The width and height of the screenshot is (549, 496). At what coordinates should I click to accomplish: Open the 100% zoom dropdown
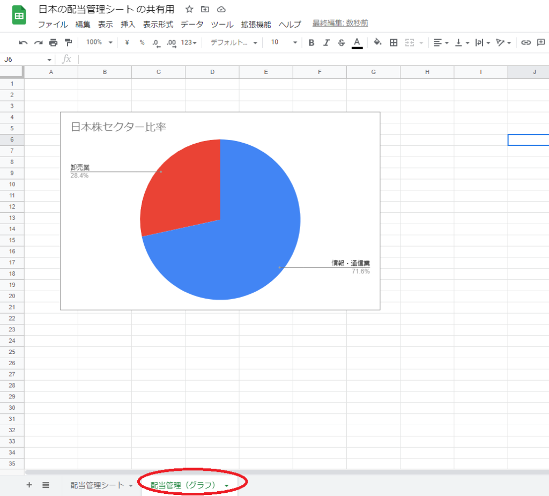click(x=99, y=42)
